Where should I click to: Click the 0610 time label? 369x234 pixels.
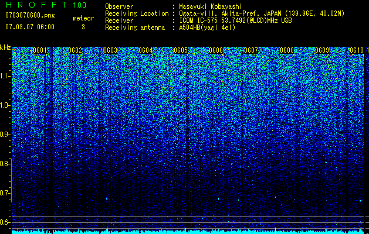coord(357,50)
